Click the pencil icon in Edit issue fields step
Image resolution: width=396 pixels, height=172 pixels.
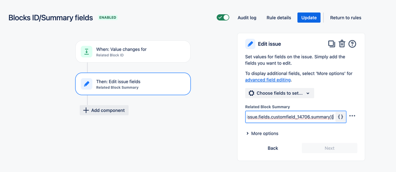86,84
